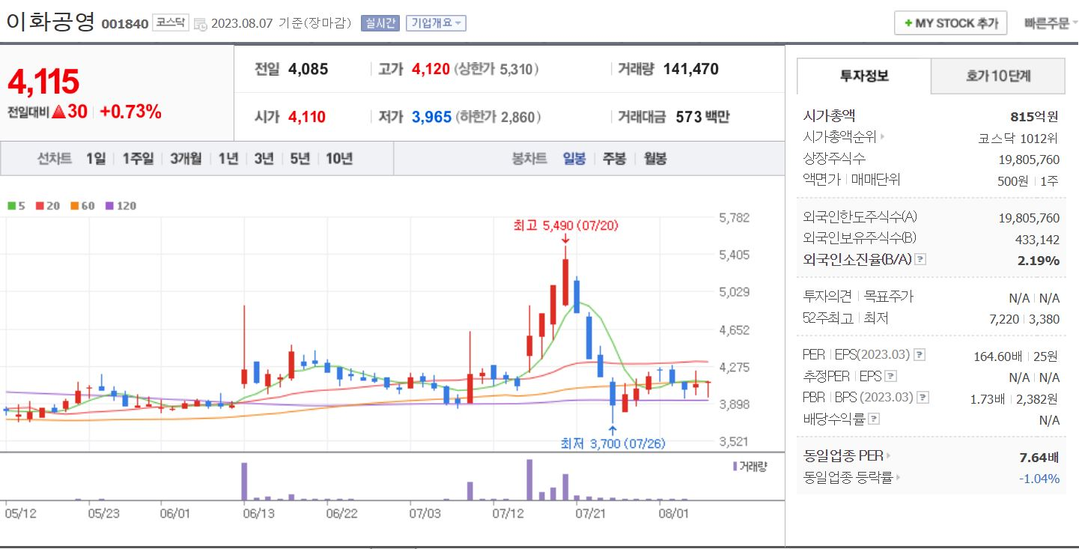This screenshot has width=1079, height=549.
Task: Switch to the 호가 10단계 tab
Action: pyautogui.click(x=997, y=76)
